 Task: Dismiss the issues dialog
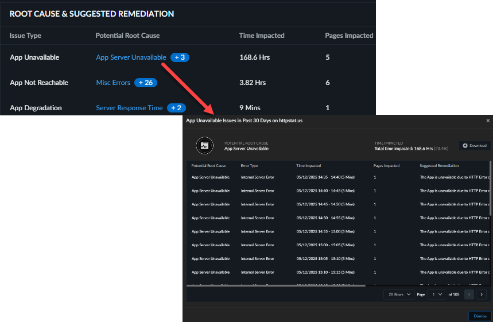(478, 316)
